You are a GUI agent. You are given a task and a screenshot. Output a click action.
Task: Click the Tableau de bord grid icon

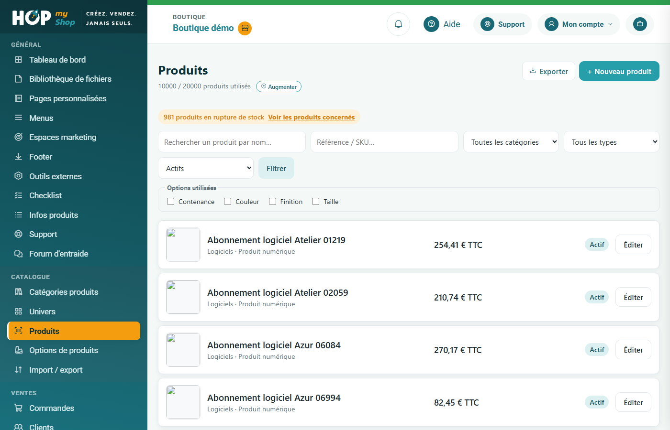(19, 60)
